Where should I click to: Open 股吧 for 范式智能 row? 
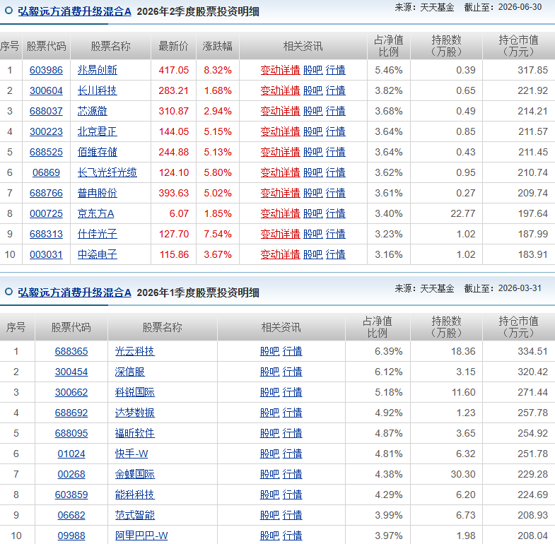[x=269, y=515]
